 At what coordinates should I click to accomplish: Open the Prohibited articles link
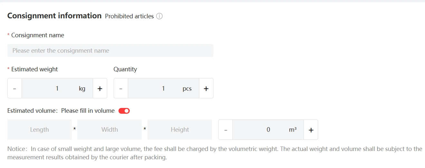pyautogui.click(x=129, y=16)
